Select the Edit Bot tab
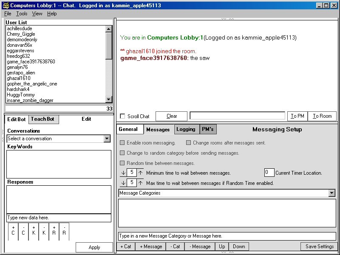Screen dimensions: 340x255 tap(17, 119)
